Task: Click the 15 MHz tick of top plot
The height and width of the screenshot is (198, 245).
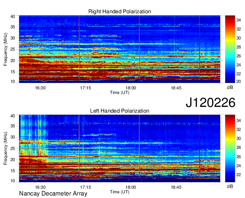Action: (x=13, y=72)
